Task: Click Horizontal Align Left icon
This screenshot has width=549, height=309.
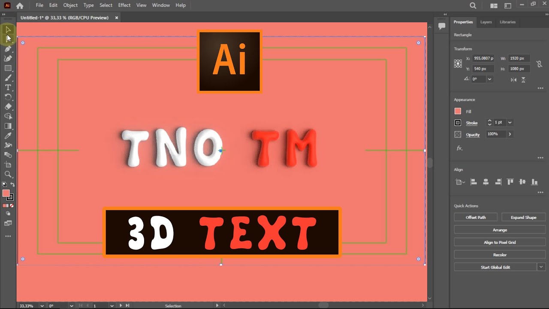Action: [474, 182]
